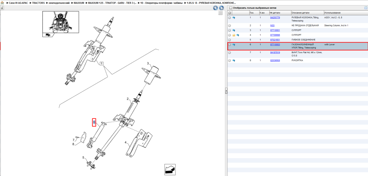This screenshot has width=368, height=176.
Task: Open TRACTORS breadcrumb
Action: tap(38, 3)
